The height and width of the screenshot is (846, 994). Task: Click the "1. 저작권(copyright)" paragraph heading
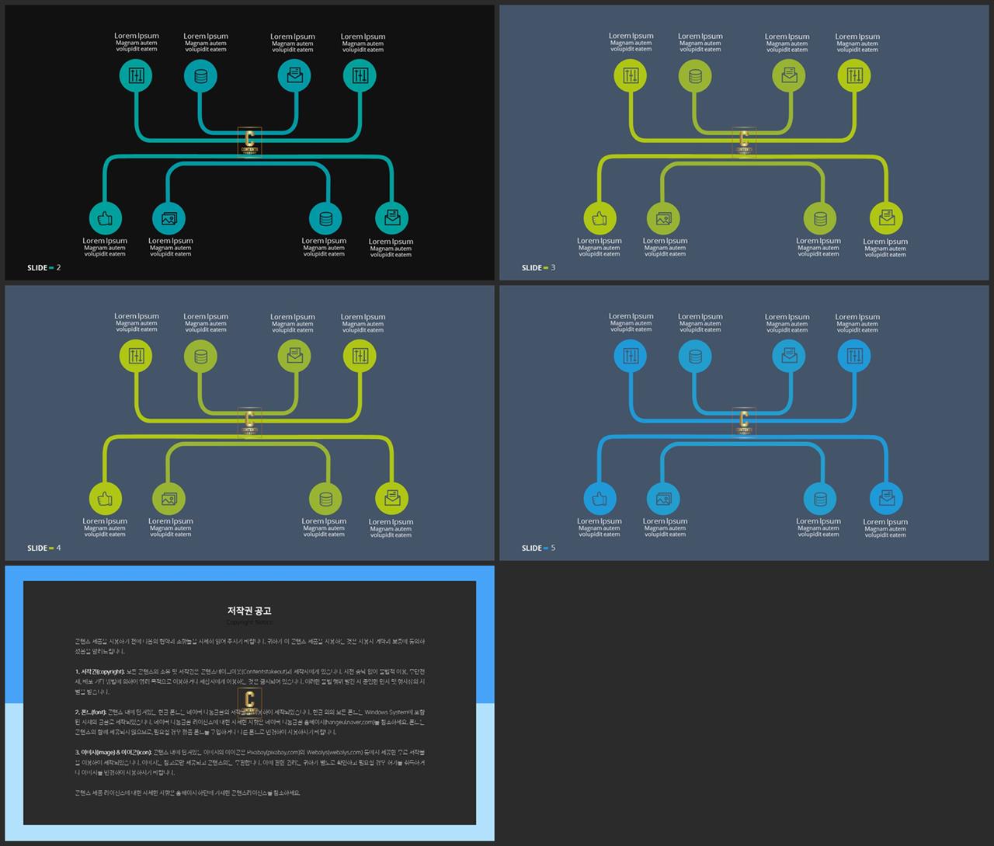(100, 671)
